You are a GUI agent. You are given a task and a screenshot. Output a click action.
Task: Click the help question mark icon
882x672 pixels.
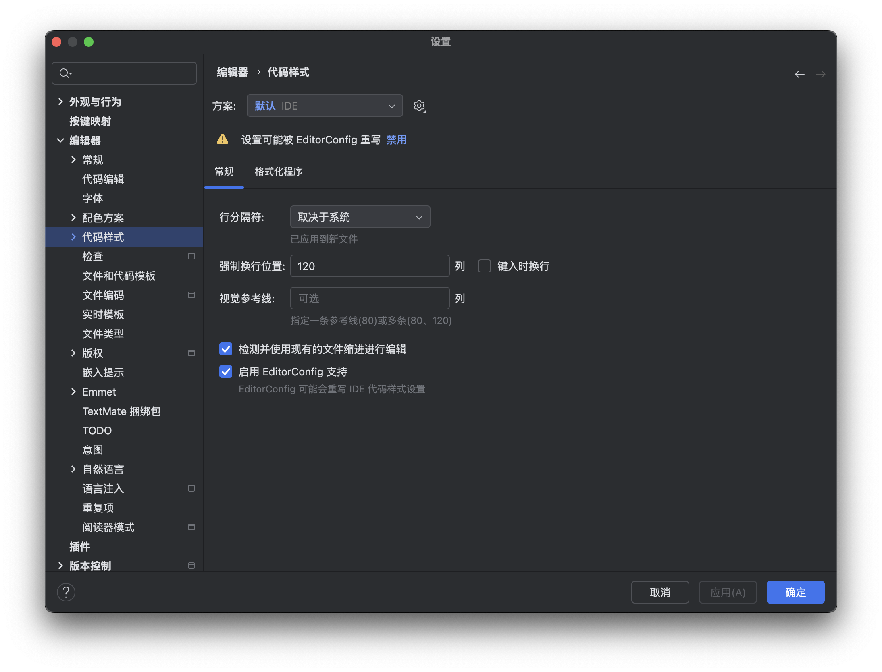click(66, 592)
